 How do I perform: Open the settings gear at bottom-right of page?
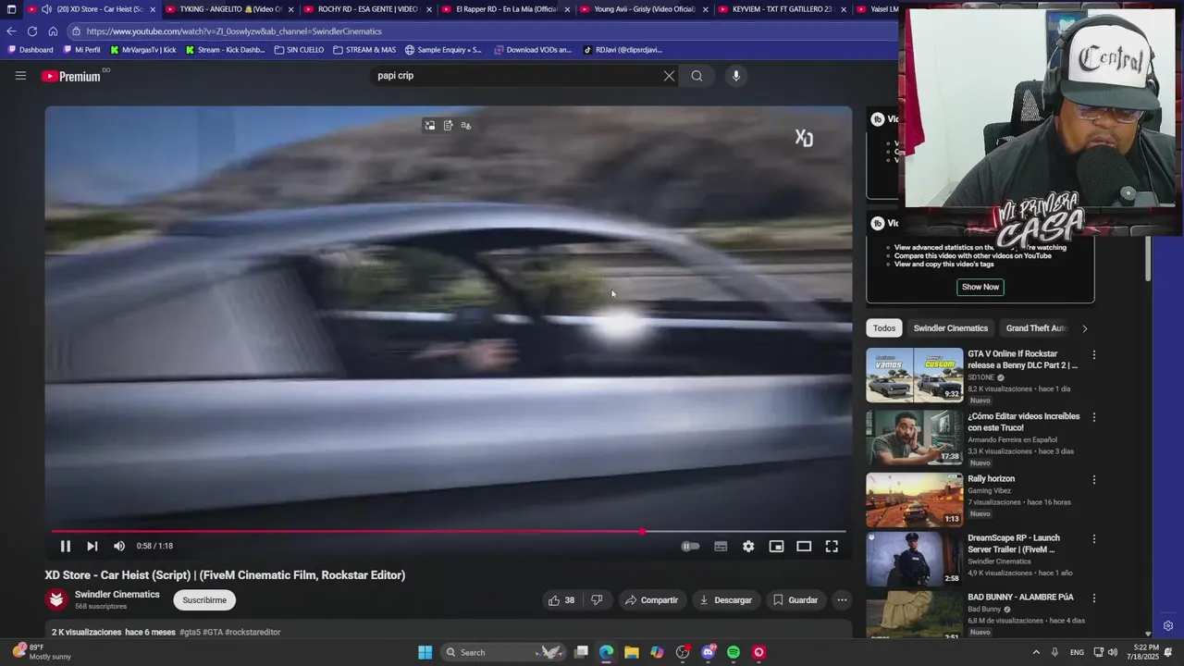1168,626
